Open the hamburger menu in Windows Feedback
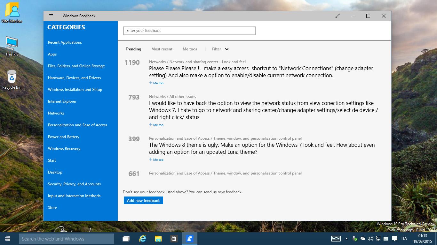Image resolution: width=437 pixels, height=245 pixels. pos(51,16)
